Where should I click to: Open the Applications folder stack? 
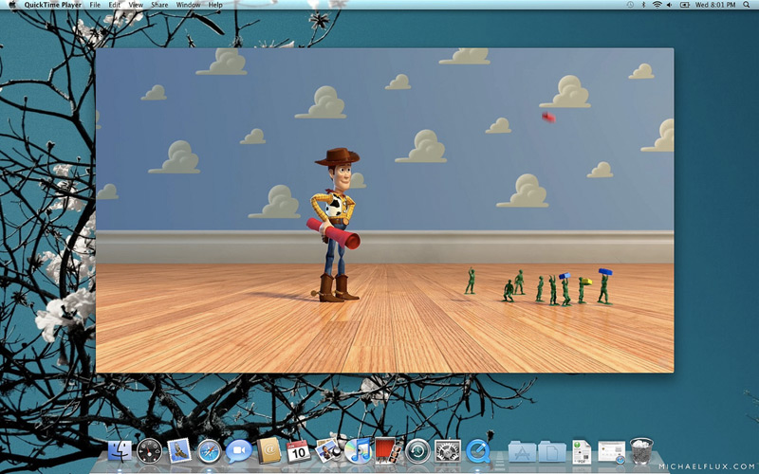(523, 451)
